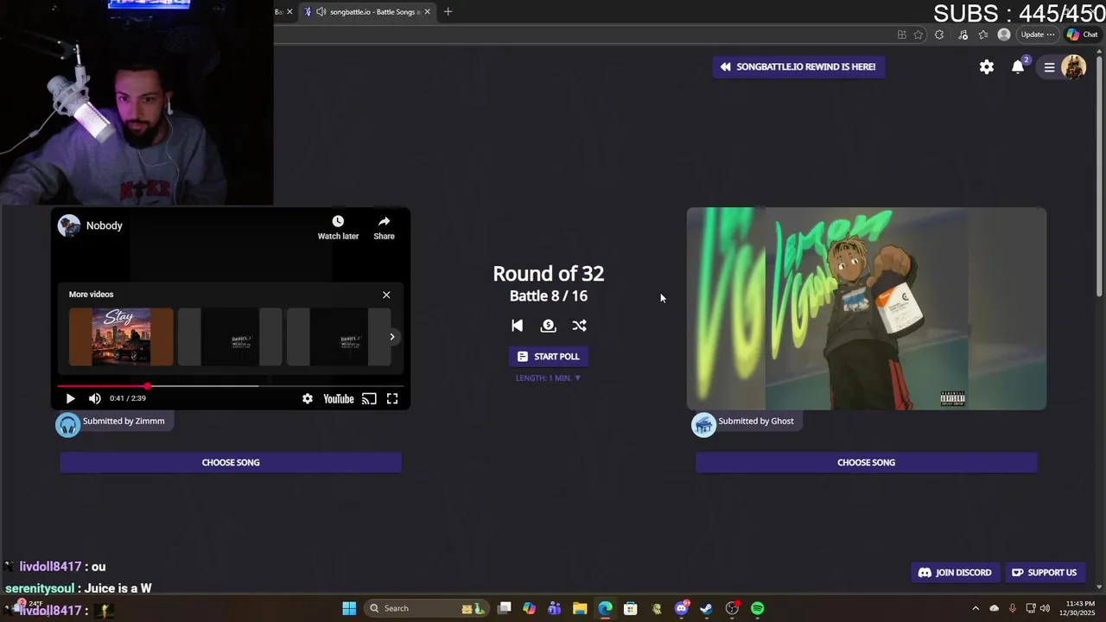Expand poll length dropdown

tap(548, 378)
